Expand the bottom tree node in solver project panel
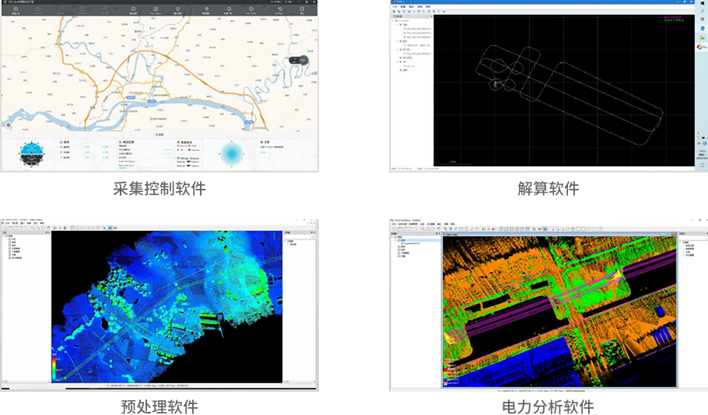 coord(398,70)
